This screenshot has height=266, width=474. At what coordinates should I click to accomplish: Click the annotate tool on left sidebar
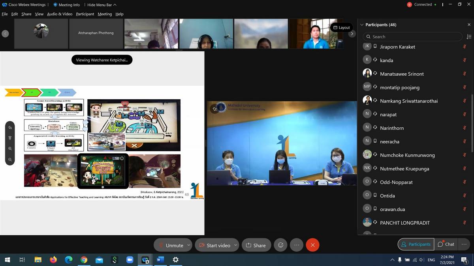click(x=10, y=128)
